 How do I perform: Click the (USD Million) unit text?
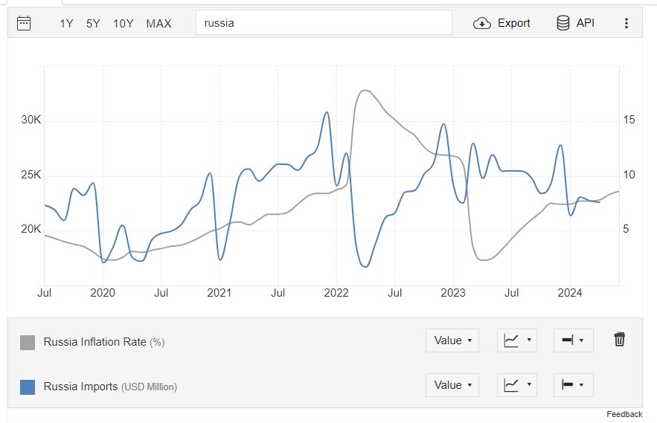[x=149, y=387]
